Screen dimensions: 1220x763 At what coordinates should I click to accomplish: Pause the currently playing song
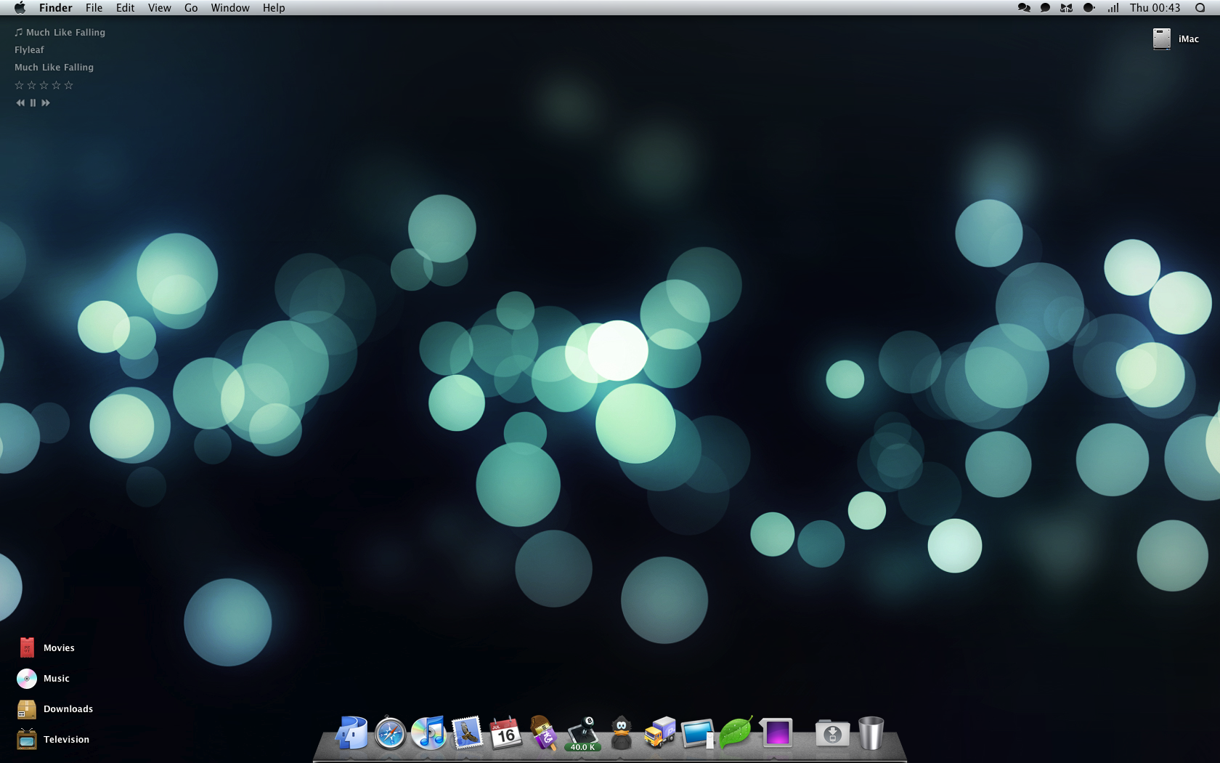pyautogui.click(x=33, y=103)
